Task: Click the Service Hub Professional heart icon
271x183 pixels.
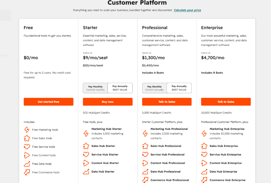Action: point(145,154)
